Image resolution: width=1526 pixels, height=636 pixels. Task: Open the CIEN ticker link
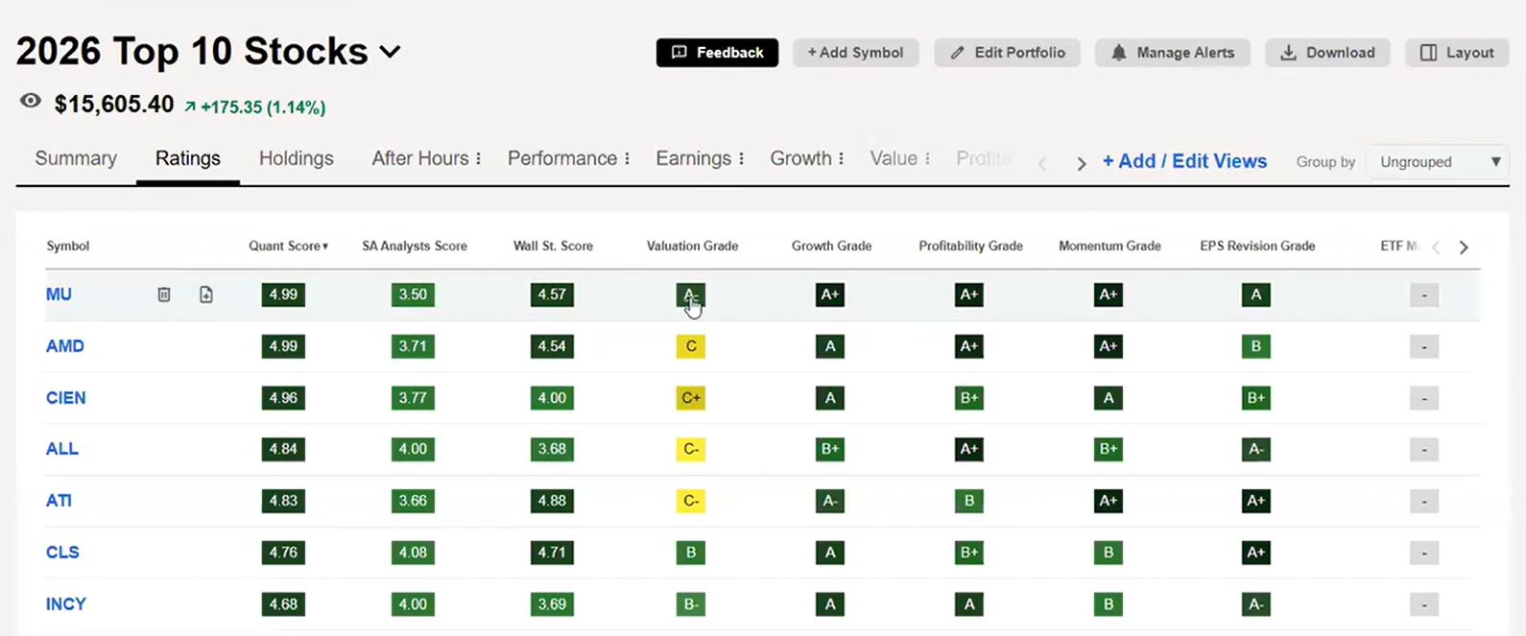[x=66, y=398]
